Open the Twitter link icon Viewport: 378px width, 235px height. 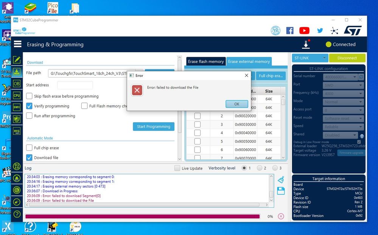[x=320, y=31]
